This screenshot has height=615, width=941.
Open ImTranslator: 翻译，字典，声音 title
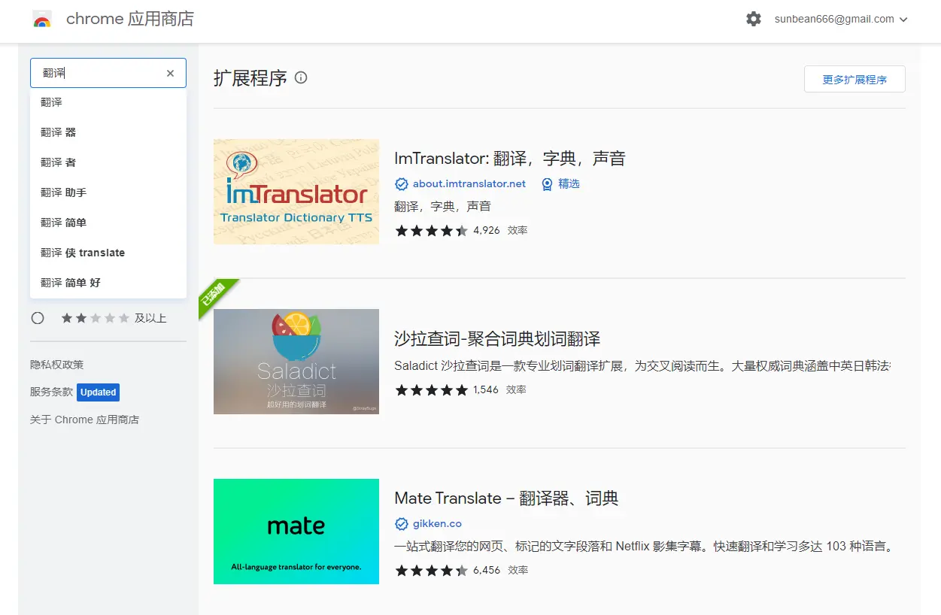(510, 159)
